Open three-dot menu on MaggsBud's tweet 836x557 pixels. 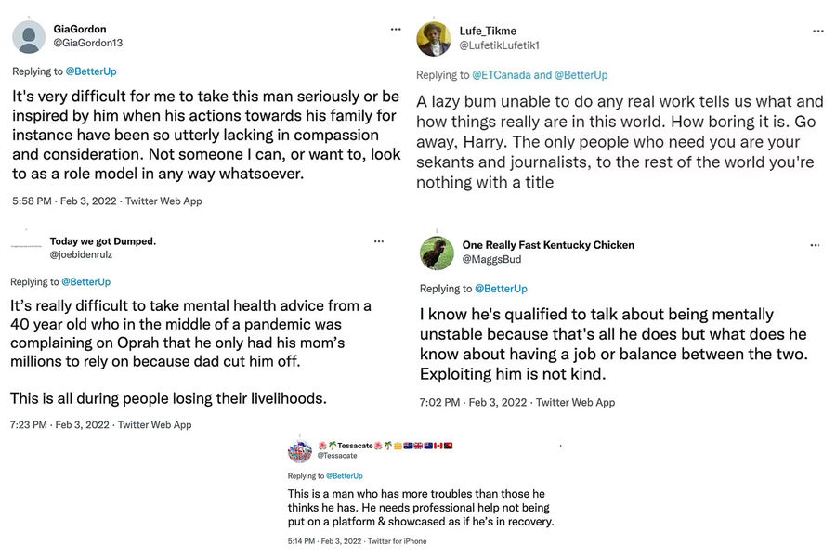815,245
